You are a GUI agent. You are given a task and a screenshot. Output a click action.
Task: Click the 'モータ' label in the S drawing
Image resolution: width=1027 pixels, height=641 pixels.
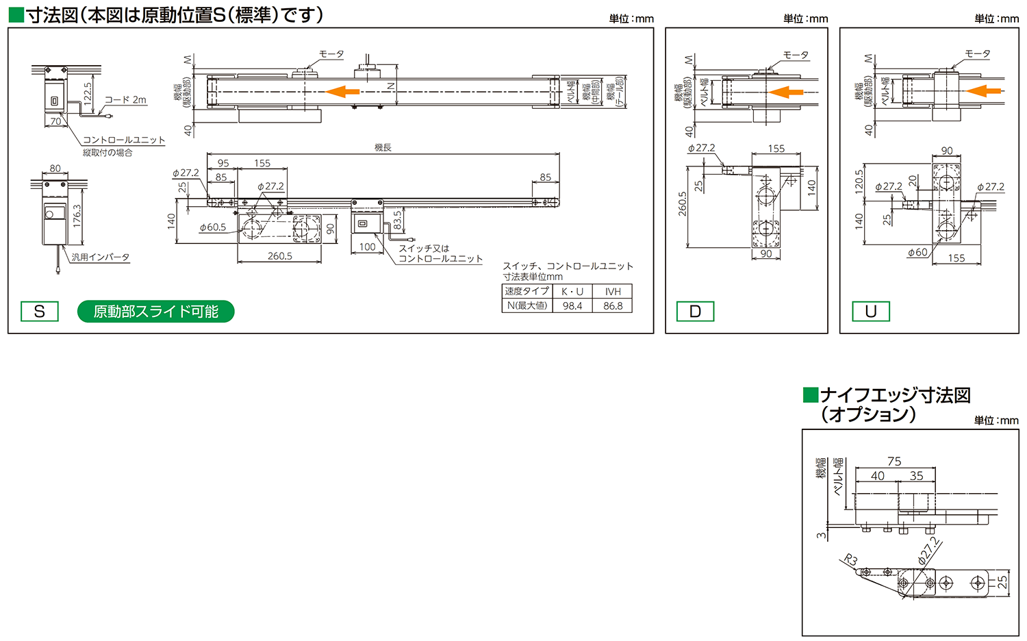pos(332,54)
